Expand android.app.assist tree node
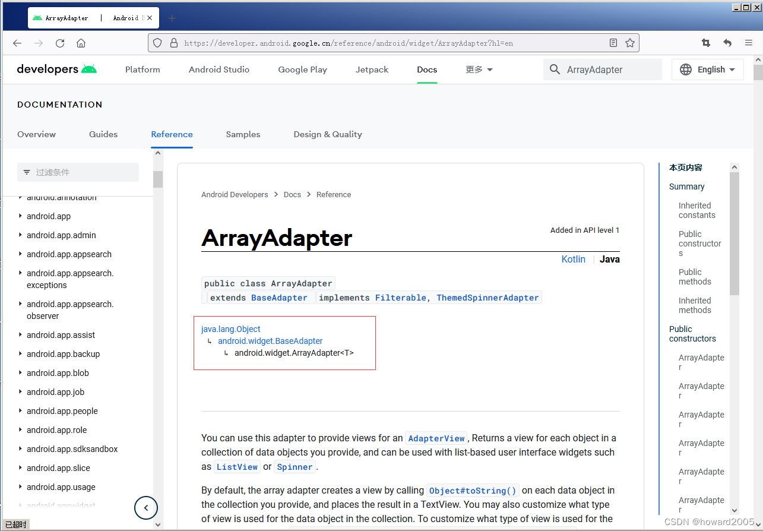The height and width of the screenshot is (531, 763). coord(21,335)
